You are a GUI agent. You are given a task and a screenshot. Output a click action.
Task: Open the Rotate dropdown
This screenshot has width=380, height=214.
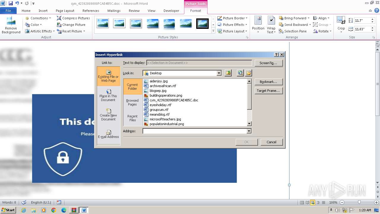tap(322, 31)
